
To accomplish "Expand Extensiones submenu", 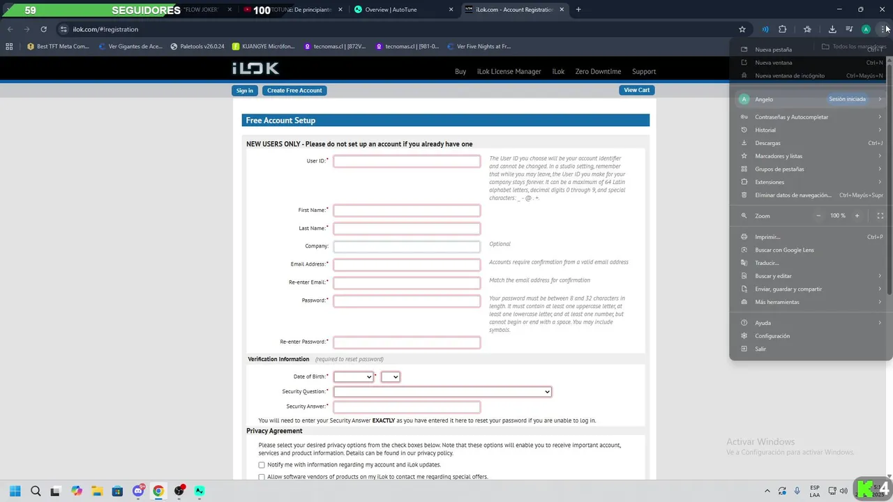I will pos(811,182).
